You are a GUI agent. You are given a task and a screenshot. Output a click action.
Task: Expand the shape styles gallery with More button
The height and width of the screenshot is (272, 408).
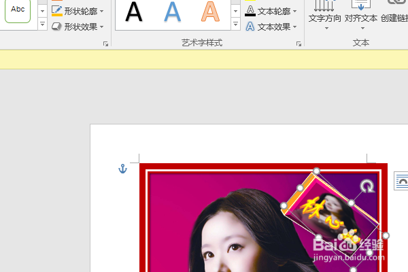pyautogui.click(x=42, y=24)
